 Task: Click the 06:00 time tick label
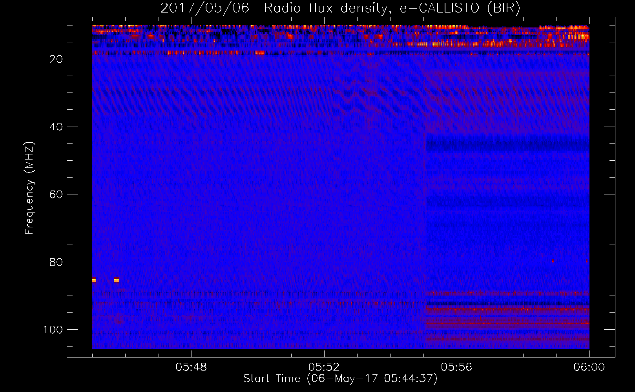tap(589, 367)
